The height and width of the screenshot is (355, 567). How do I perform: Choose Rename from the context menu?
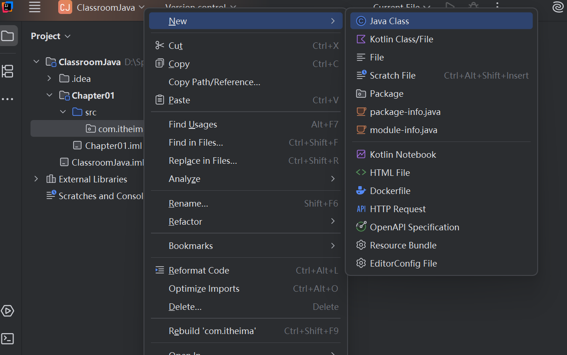(x=246, y=203)
